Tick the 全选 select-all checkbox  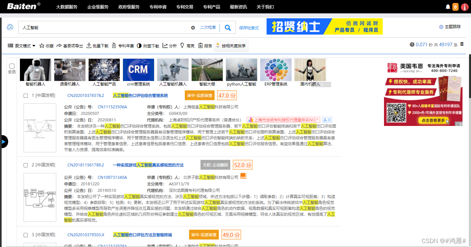(x=12, y=66)
